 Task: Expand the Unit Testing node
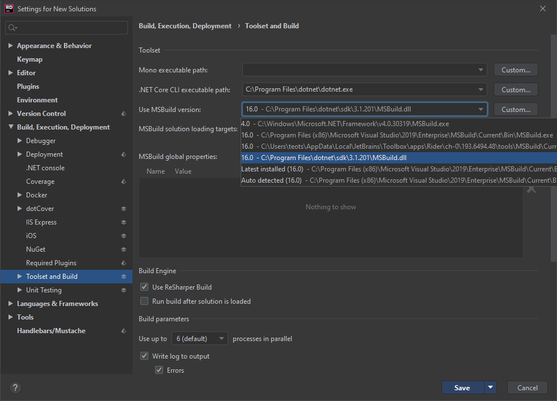(x=20, y=290)
